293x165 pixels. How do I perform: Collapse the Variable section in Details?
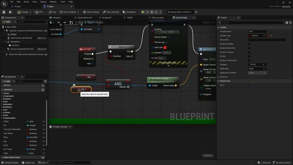pos(218,27)
